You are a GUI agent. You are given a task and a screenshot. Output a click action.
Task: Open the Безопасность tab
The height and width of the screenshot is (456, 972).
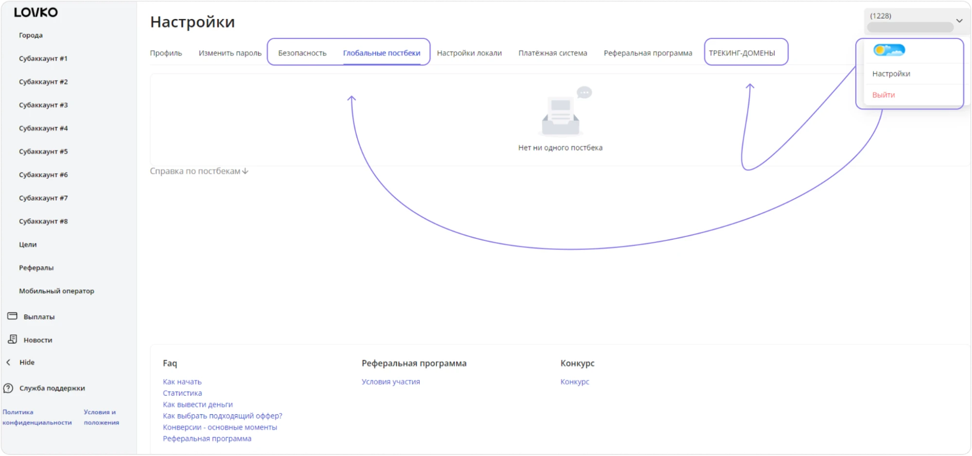click(x=302, y=53)
